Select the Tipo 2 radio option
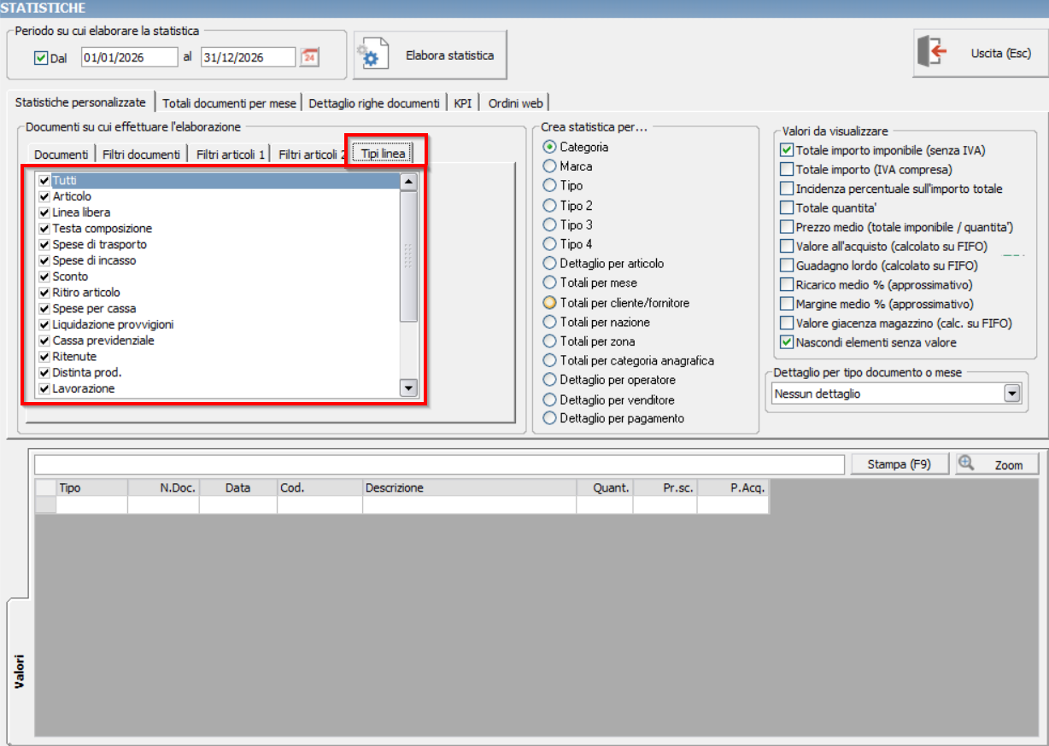 [x=550, y=206]
